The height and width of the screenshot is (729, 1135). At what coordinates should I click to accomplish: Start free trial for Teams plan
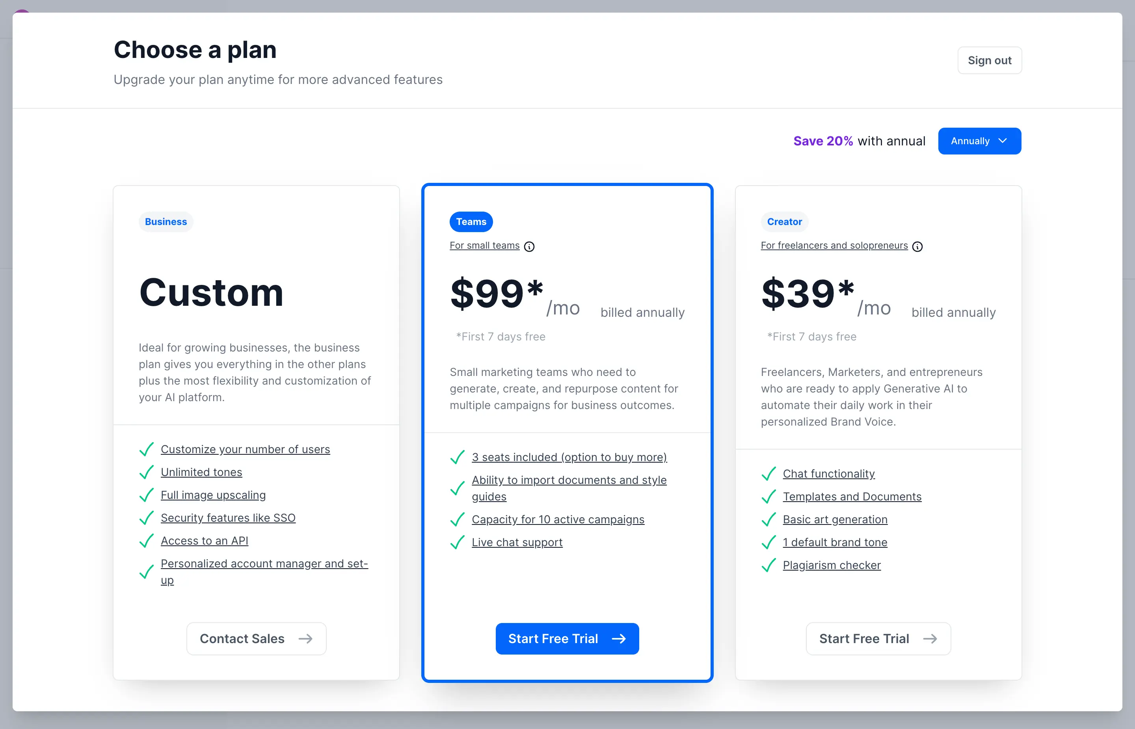pyautogui.click(x=567, y=639)
